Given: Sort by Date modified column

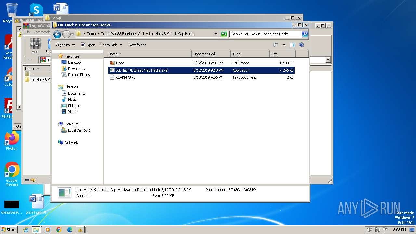Looking at the screenshot, I should point(211,54).
